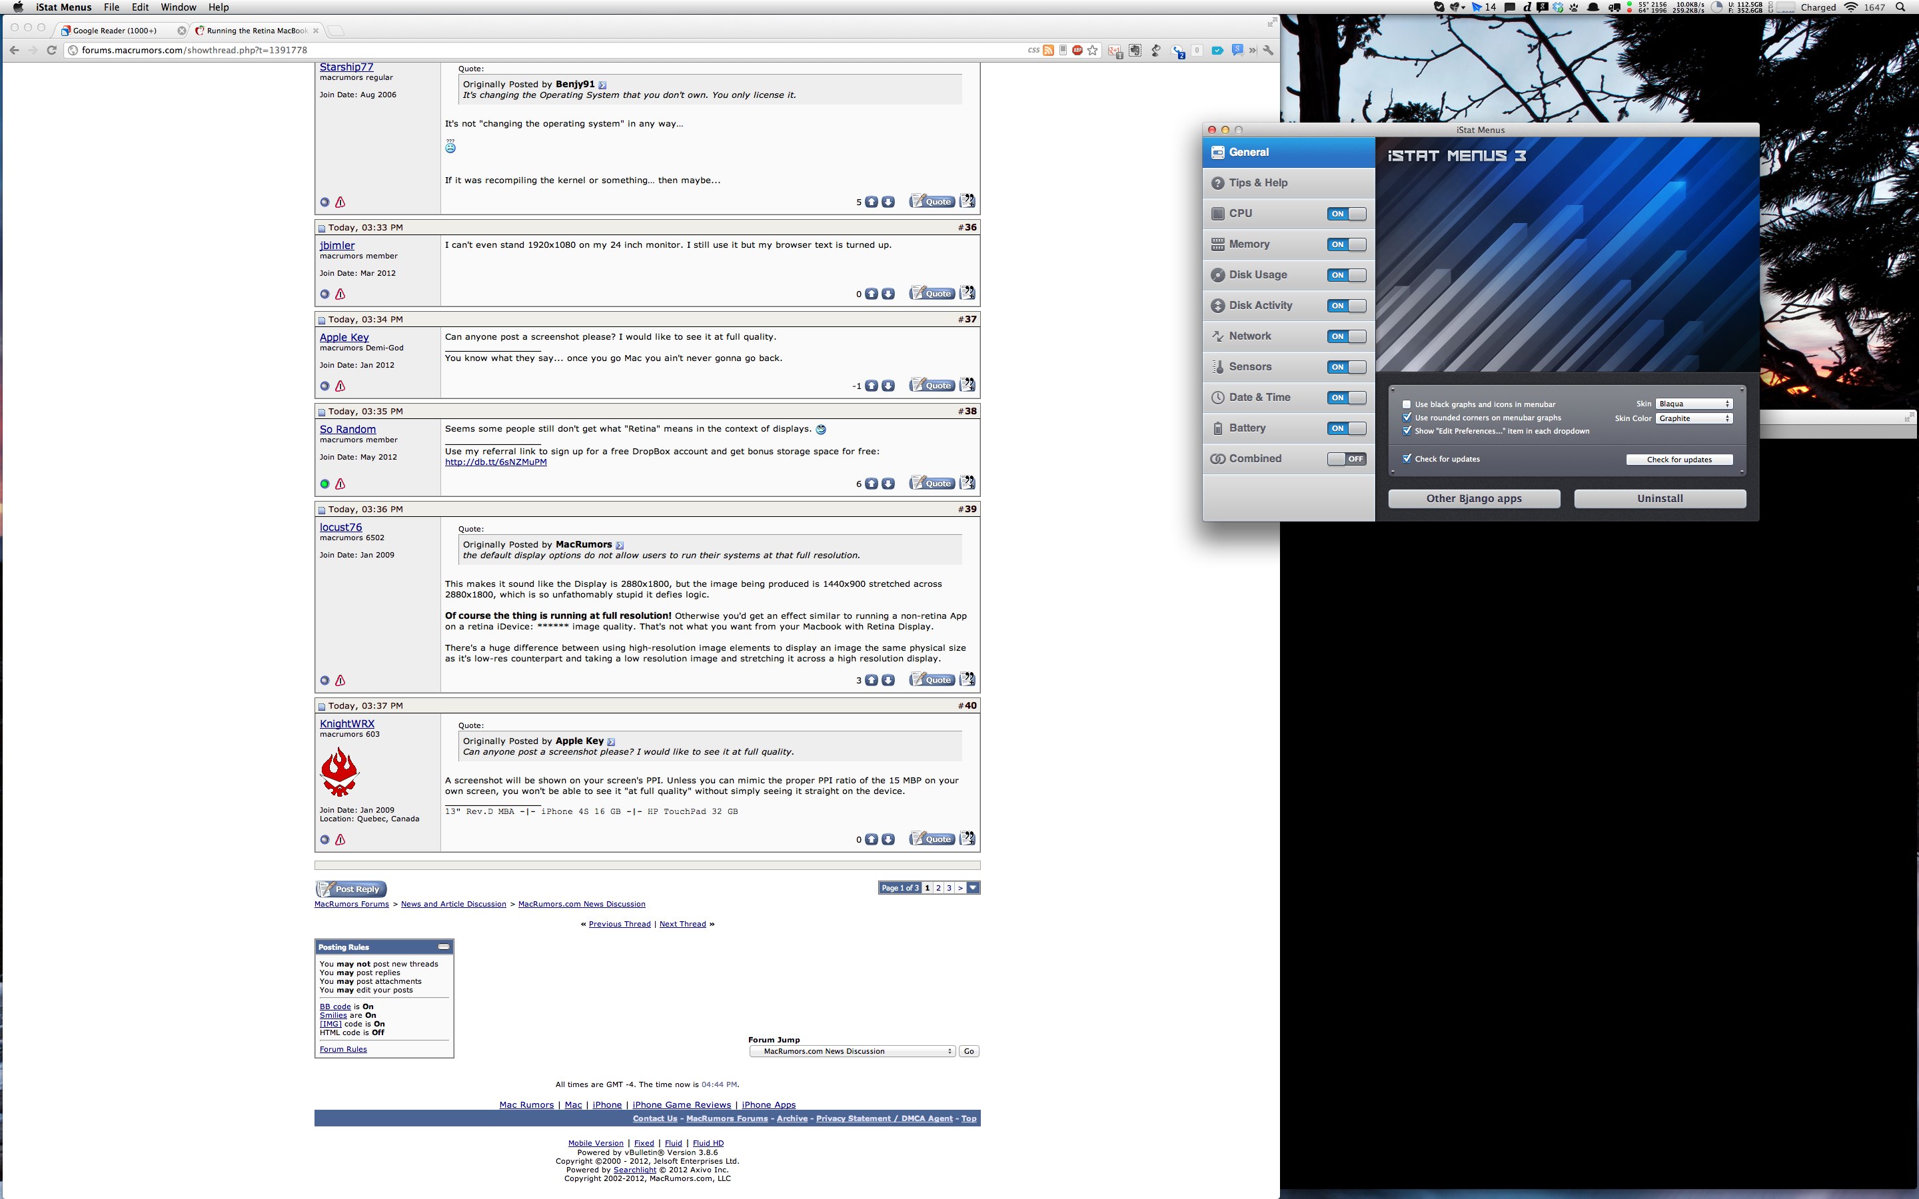Open the Skin Color dropdown showing Graphite
This screenshot has height=1199, width=1919.
tap(1694, 419)
